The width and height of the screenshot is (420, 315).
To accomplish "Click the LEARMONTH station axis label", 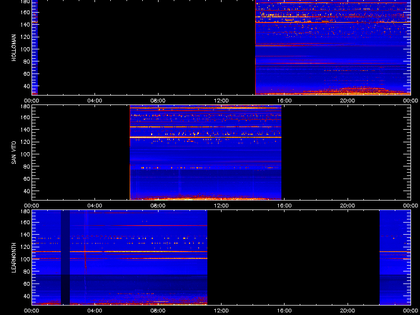I will pos(14,258).
